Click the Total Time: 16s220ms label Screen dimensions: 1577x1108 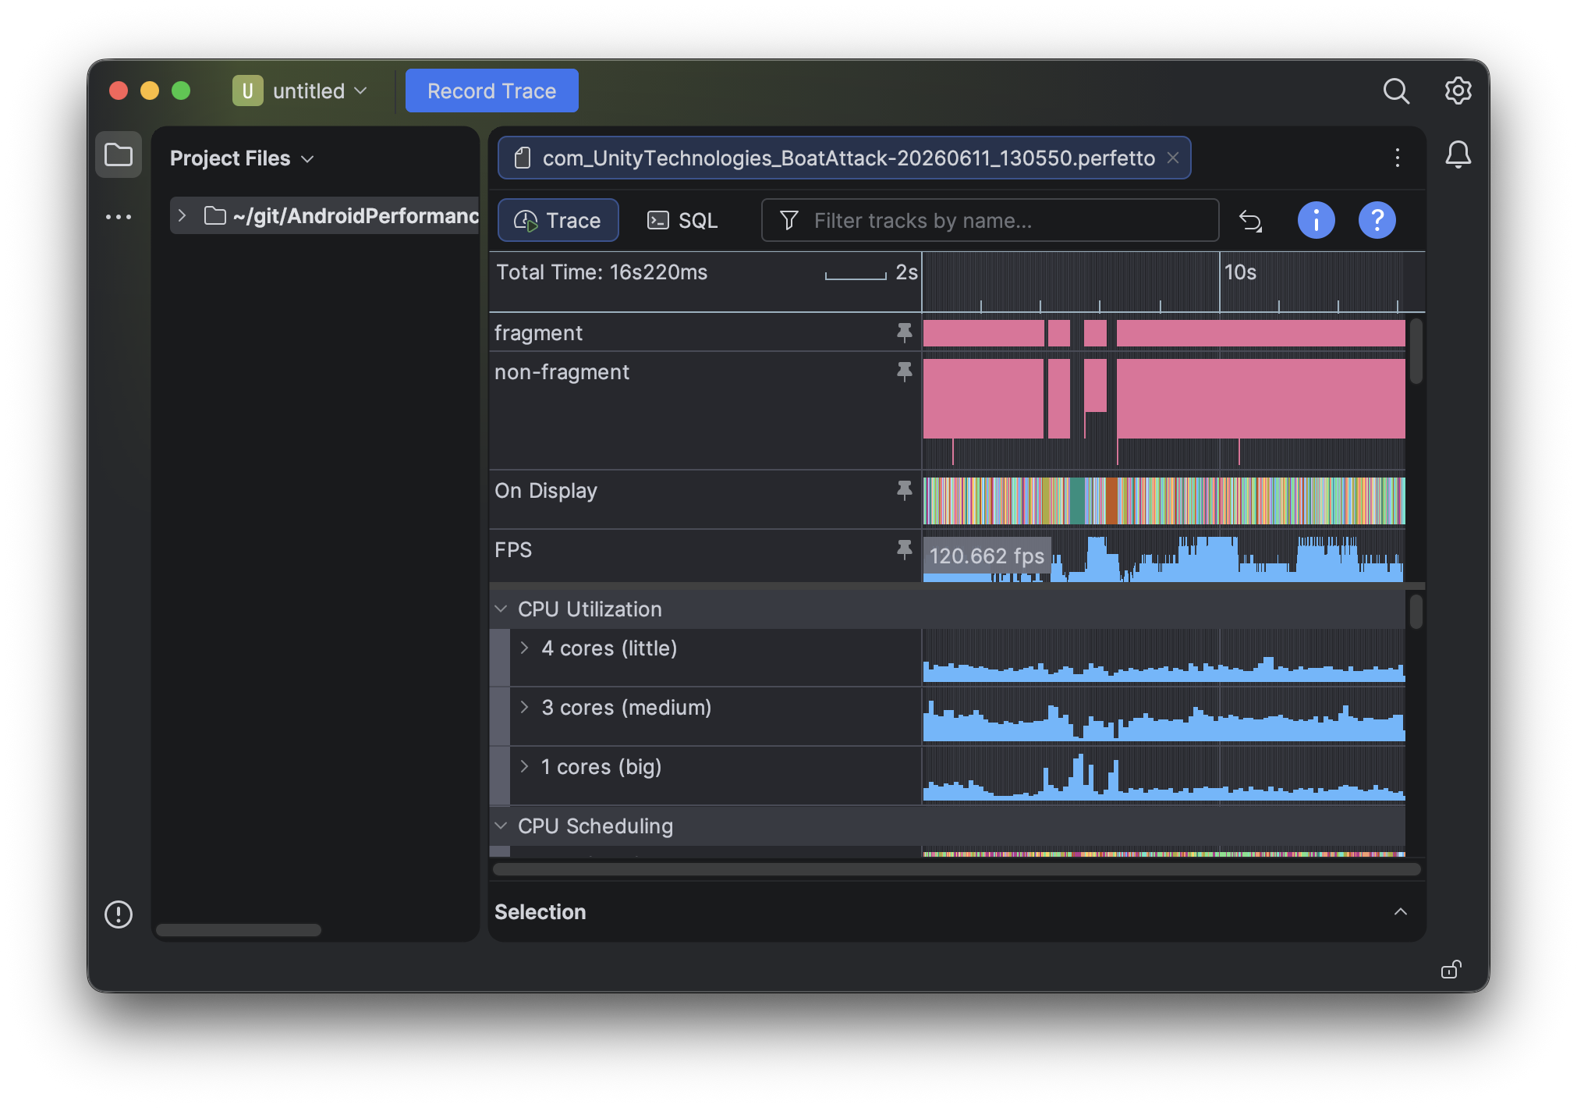[x=602, y=272]
